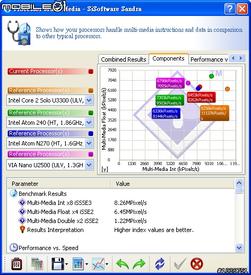Click the orange data point on chart
251x275 pixels.
(228, 89)
